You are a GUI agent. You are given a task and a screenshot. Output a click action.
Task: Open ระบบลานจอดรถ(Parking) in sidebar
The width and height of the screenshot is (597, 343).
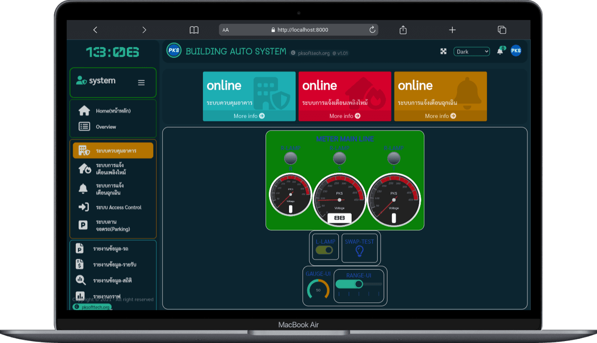pyautogui.click(x=113, y=226)
